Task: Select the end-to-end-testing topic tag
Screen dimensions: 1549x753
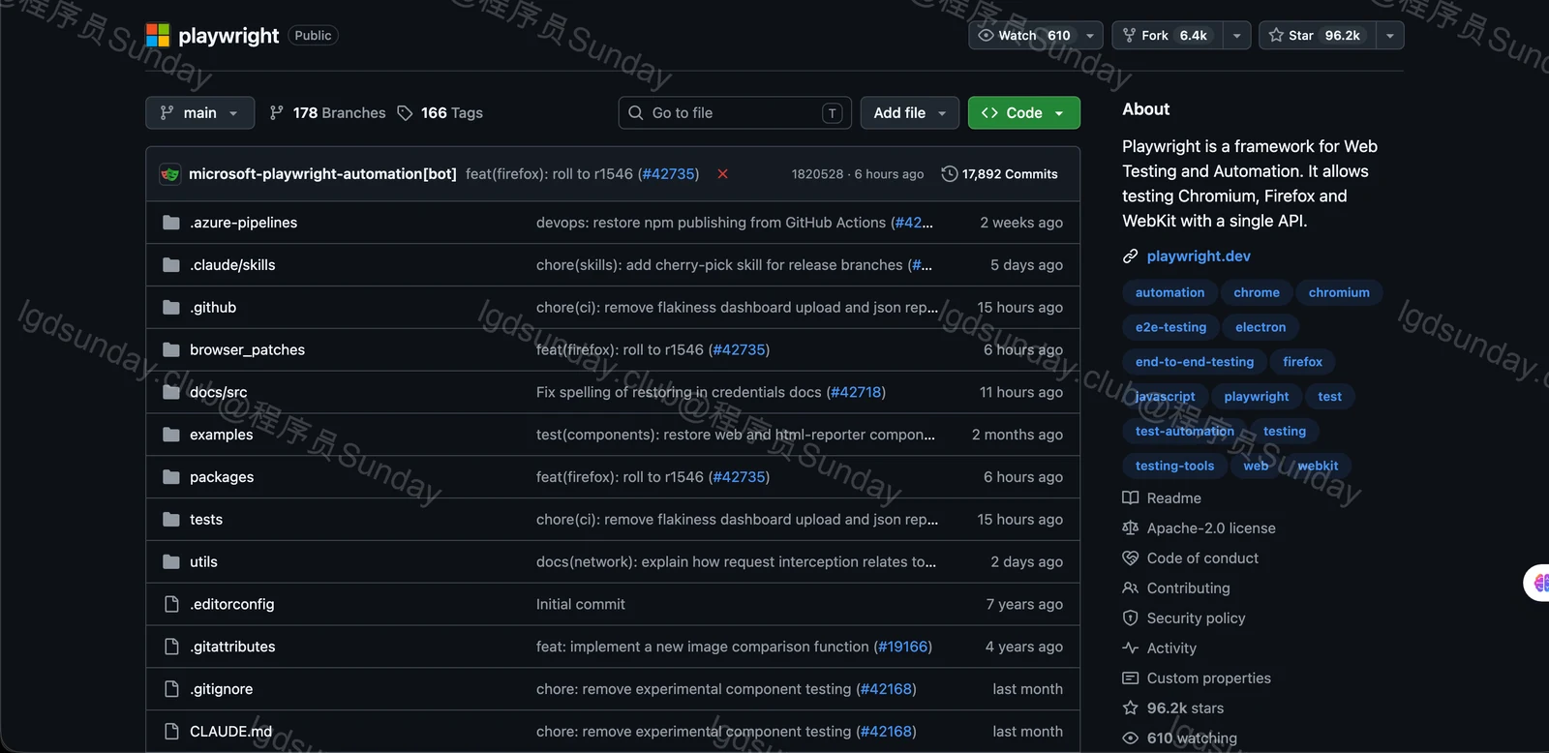Action: pyautogui.click(x=1195, y=362)
